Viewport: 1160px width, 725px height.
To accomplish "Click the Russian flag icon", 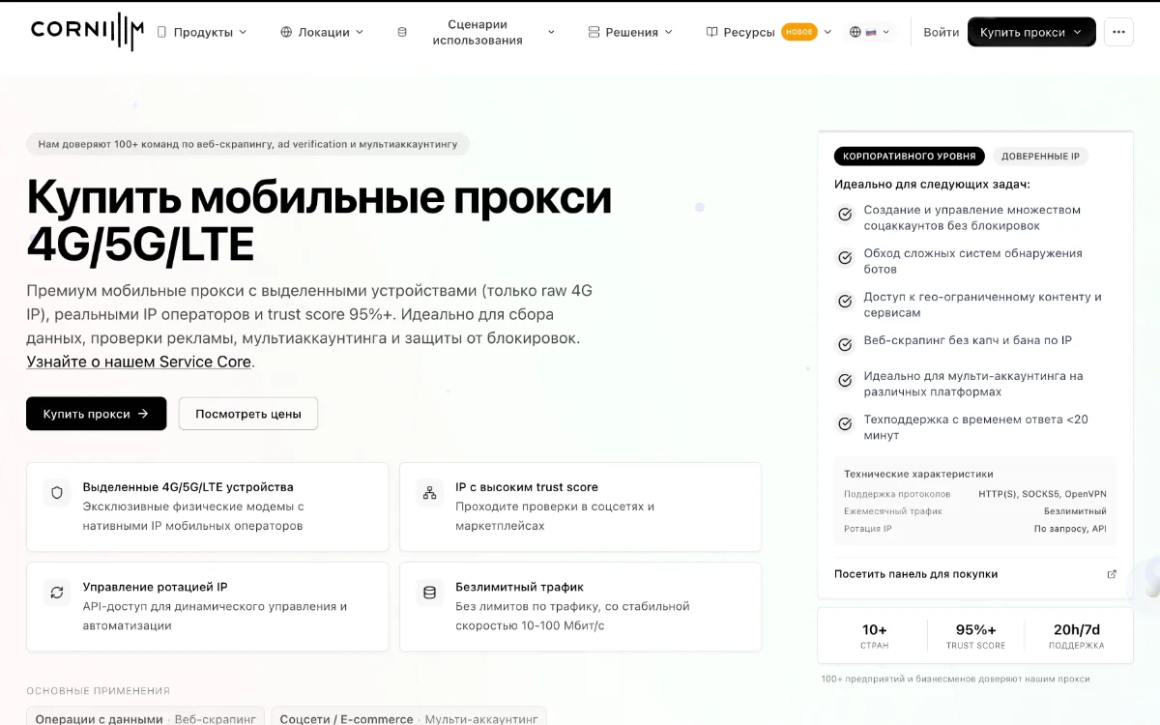I will [871, 32].
